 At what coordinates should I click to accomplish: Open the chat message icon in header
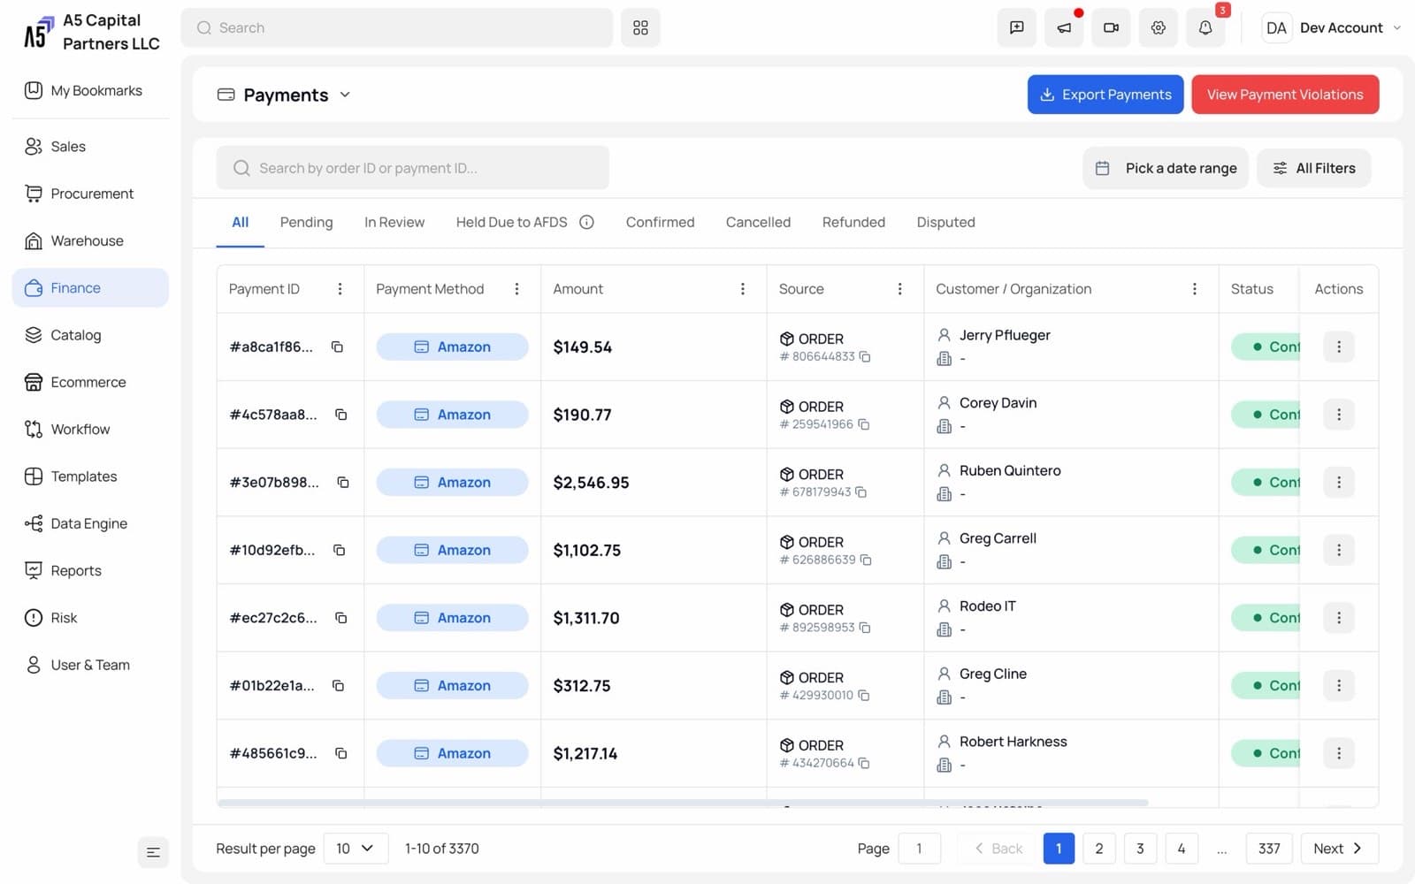pyautogui.click(x=1017, y=28)
